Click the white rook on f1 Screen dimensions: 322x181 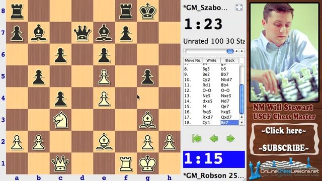click(126, 163)
